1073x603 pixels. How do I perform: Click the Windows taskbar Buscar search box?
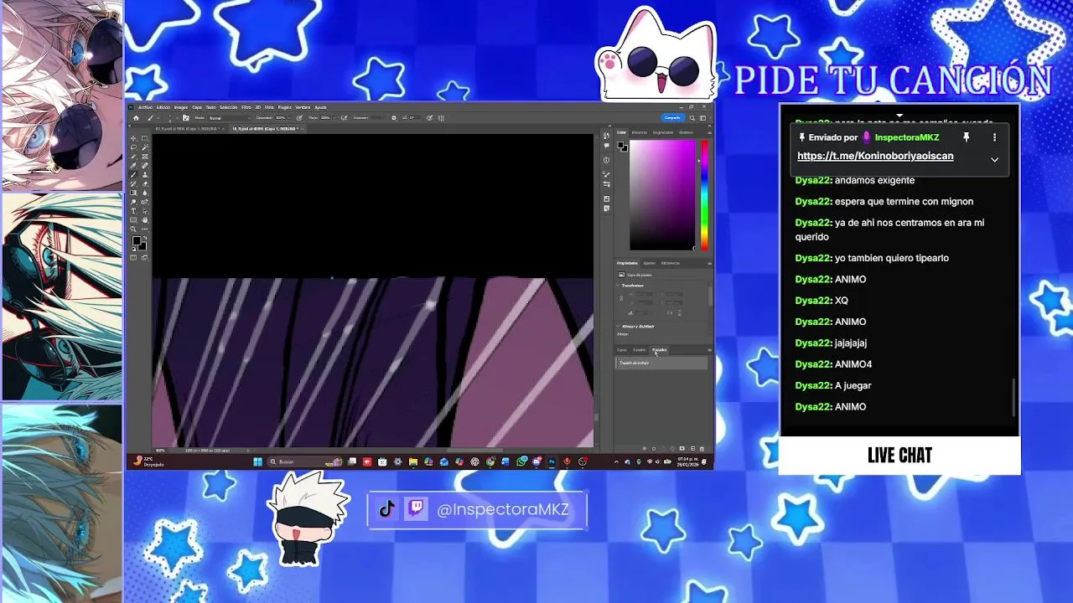(305, 461)
